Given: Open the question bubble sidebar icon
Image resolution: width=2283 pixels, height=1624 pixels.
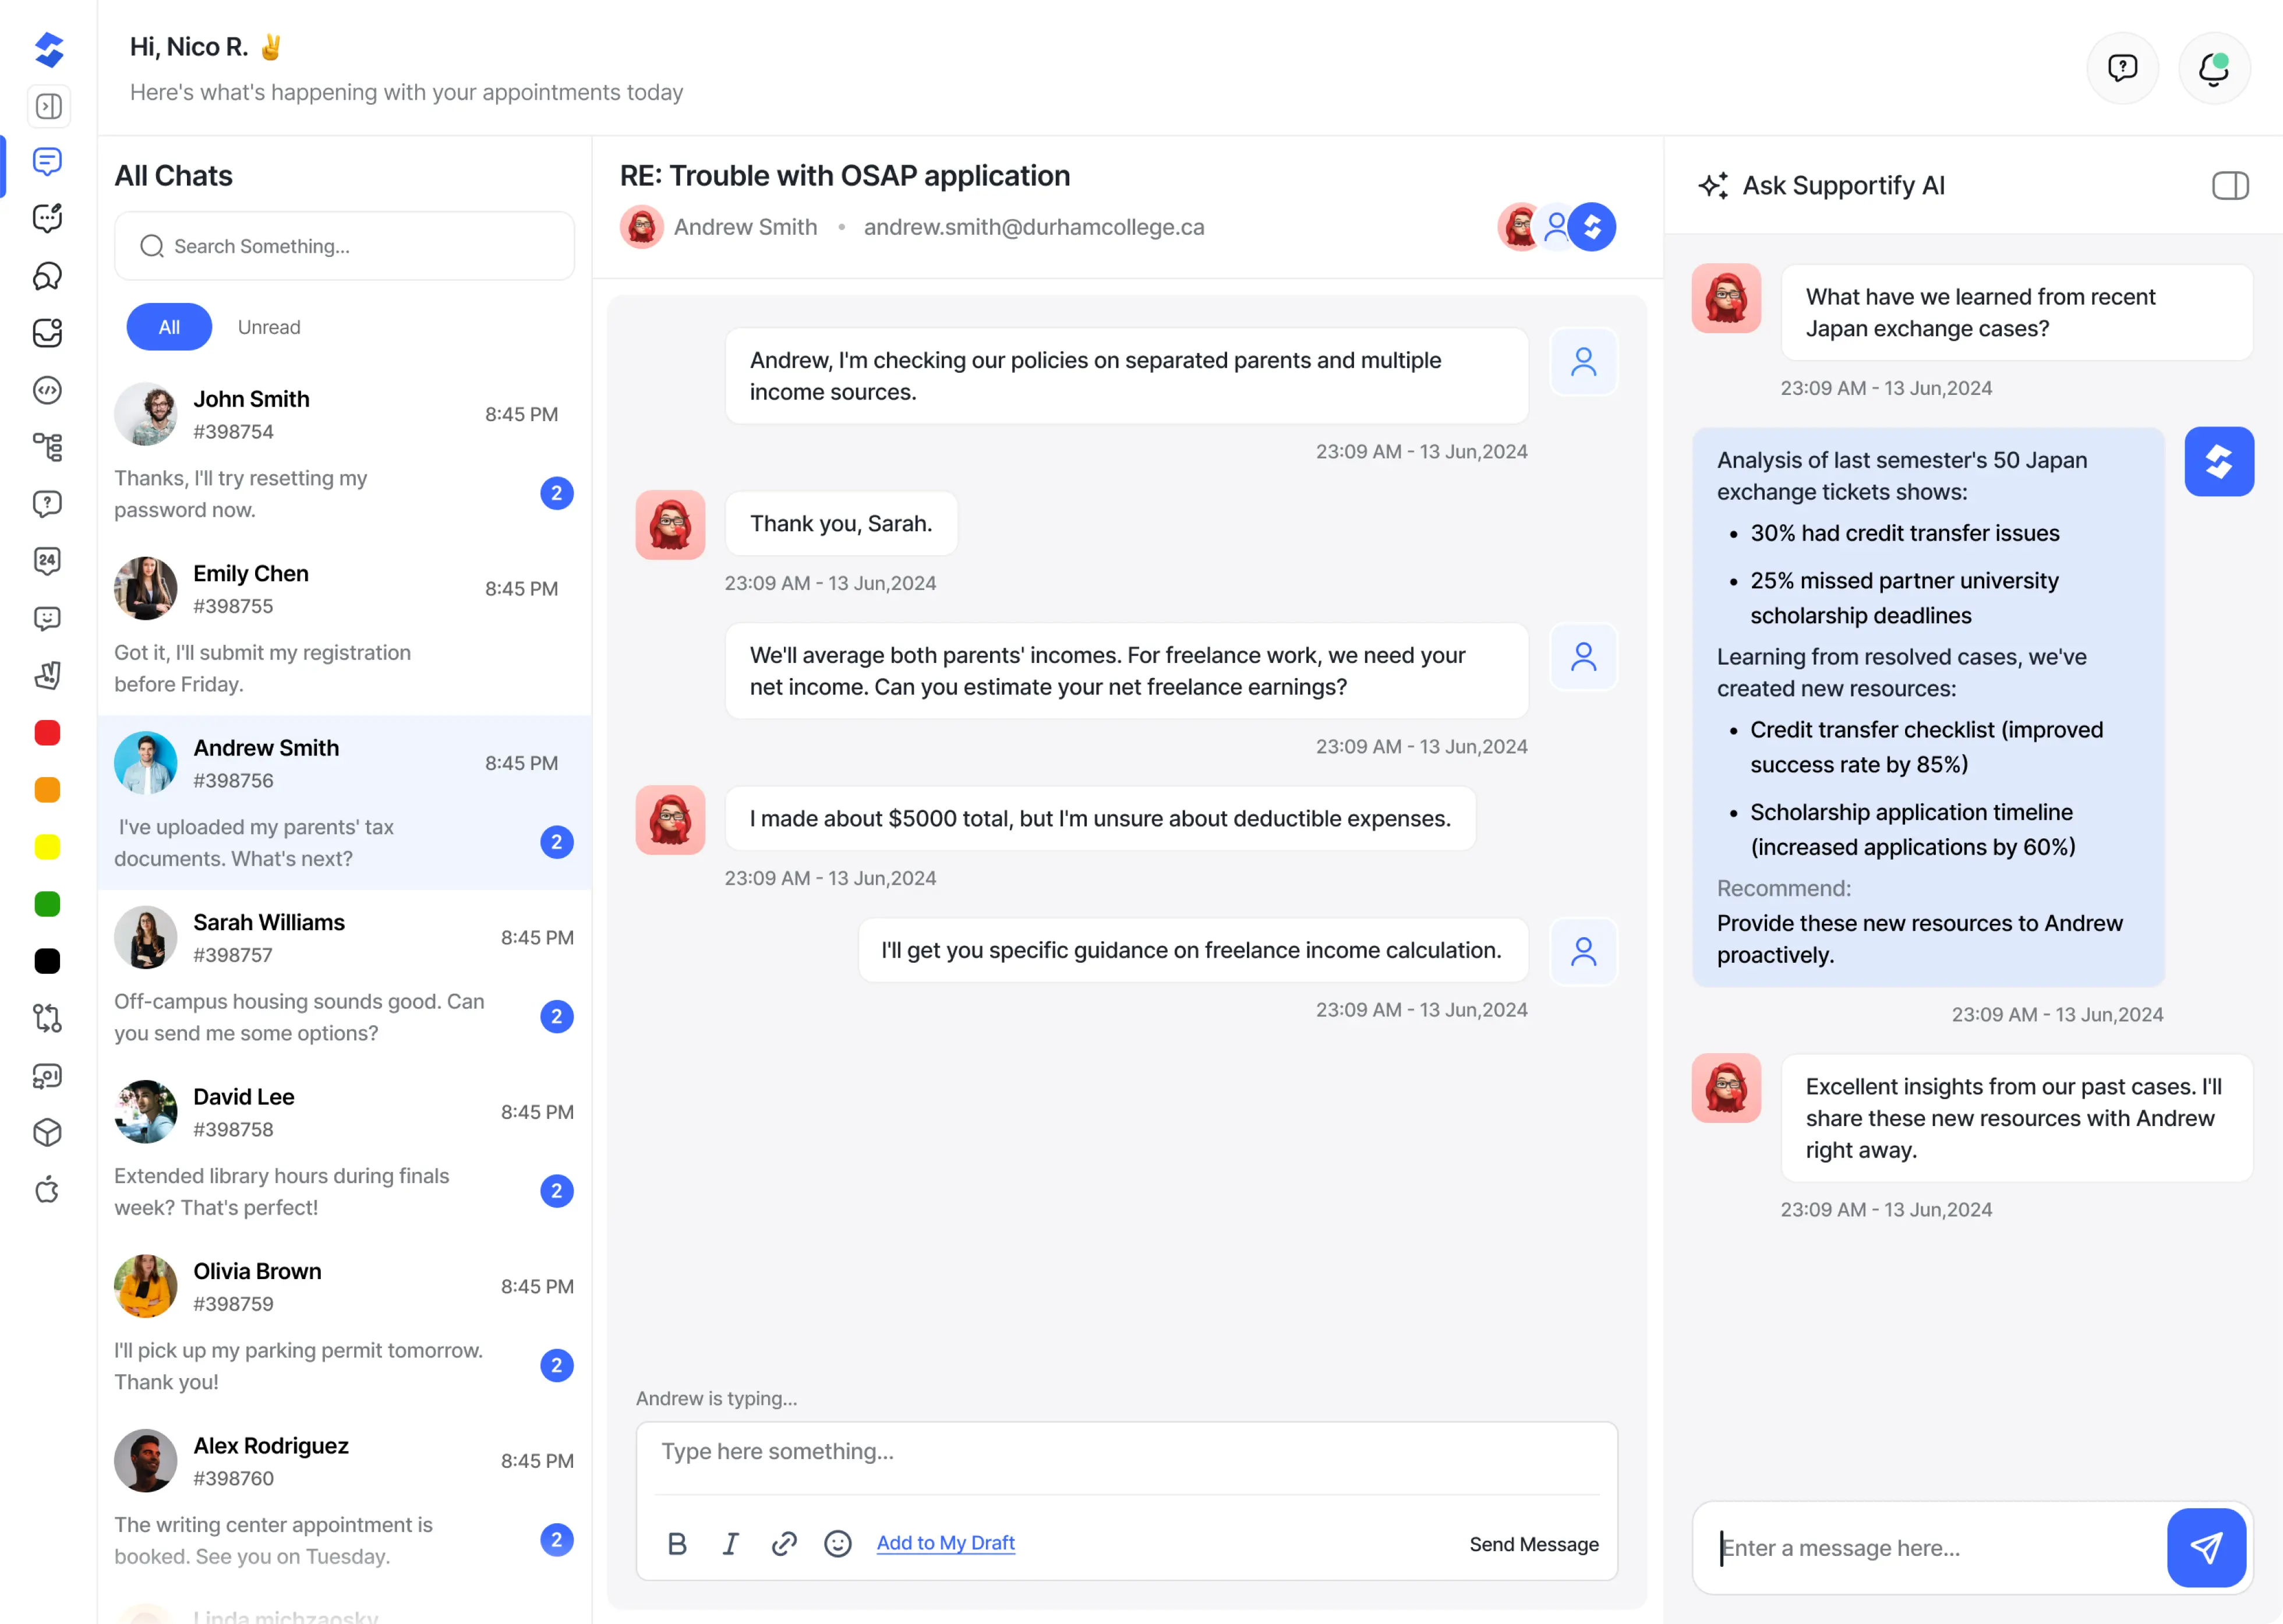Looking at the screenshot, I should pos(47,504).
